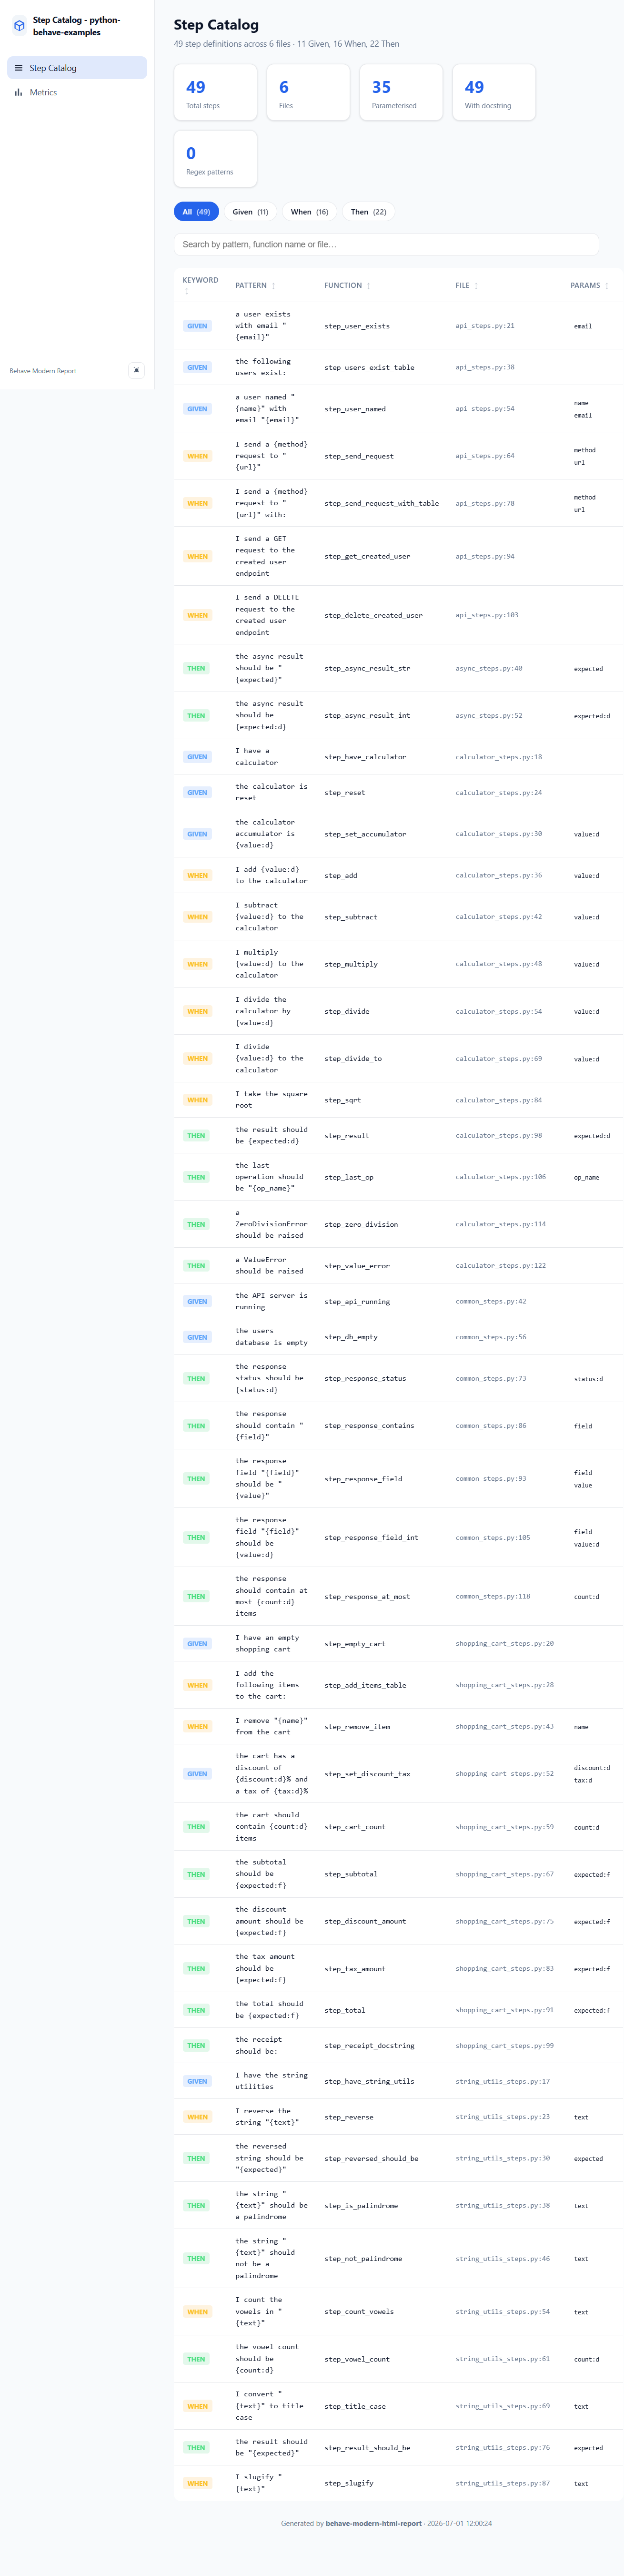Click step_zero_division function name
Screen dimensions: 624x2576
361,1224
